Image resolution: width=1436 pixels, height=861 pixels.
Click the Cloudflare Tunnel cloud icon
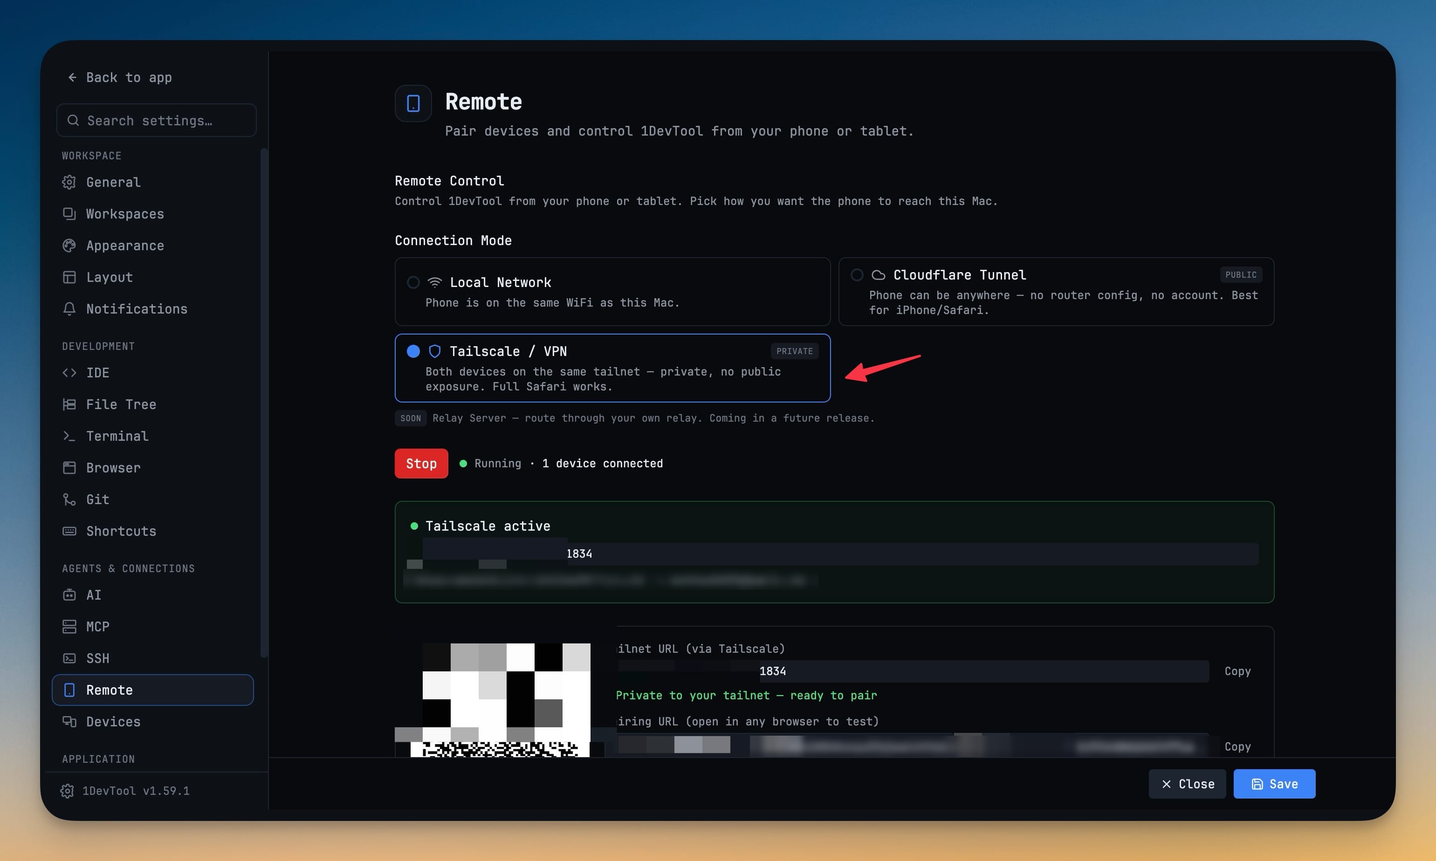click(x=878, y=275)
